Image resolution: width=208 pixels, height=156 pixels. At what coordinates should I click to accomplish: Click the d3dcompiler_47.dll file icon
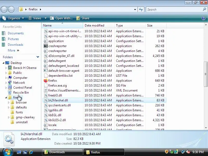[x=46, y=56]
